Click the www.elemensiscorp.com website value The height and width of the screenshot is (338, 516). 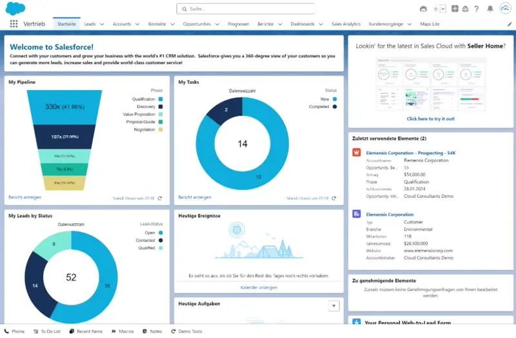pyautogui.click(x=428, y=250)
